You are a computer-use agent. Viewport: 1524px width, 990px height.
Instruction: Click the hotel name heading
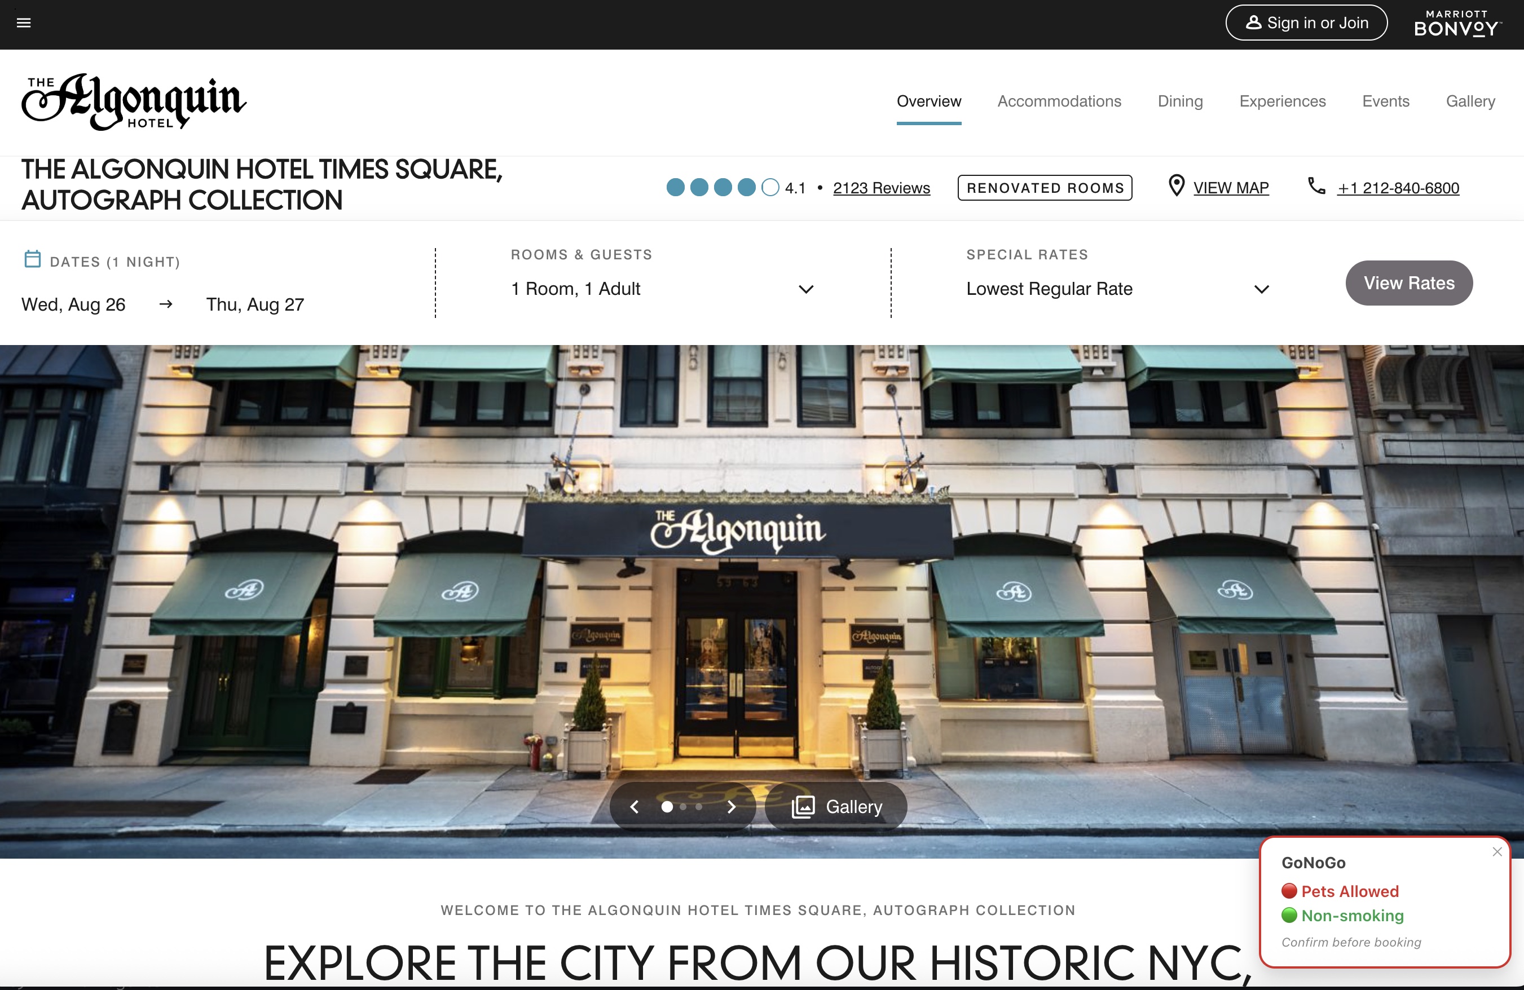262,185
